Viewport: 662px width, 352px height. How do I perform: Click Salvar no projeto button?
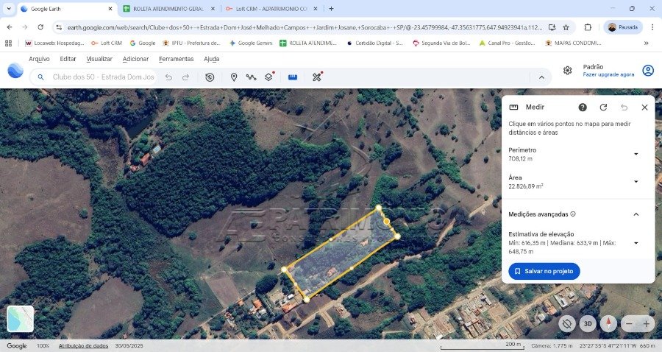pos(544,271)
